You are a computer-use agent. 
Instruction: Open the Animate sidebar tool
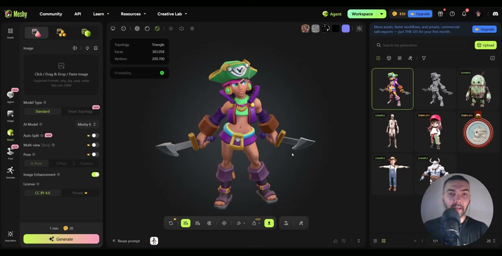coord(10,172)
